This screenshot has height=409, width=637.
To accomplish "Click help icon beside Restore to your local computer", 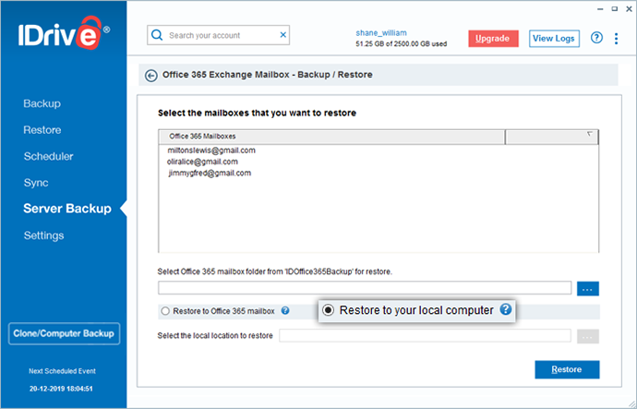I will [505, 309].
